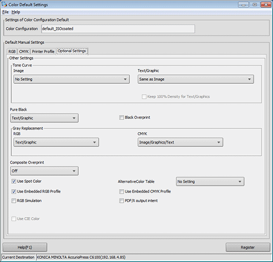Switch to the Printer Profile tab
273x262 pixels.
click(43, 52)
